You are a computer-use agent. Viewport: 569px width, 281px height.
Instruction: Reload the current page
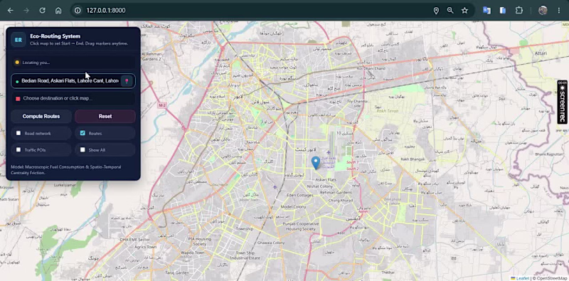42,11
